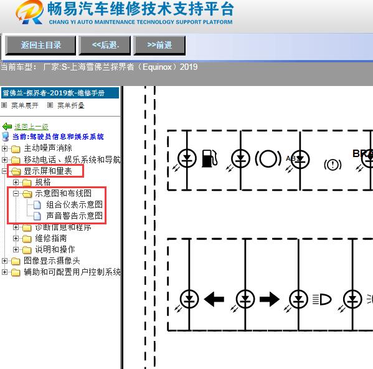
Task: Select the 主动噪声消除 folder label
Action: pos(48,148)
